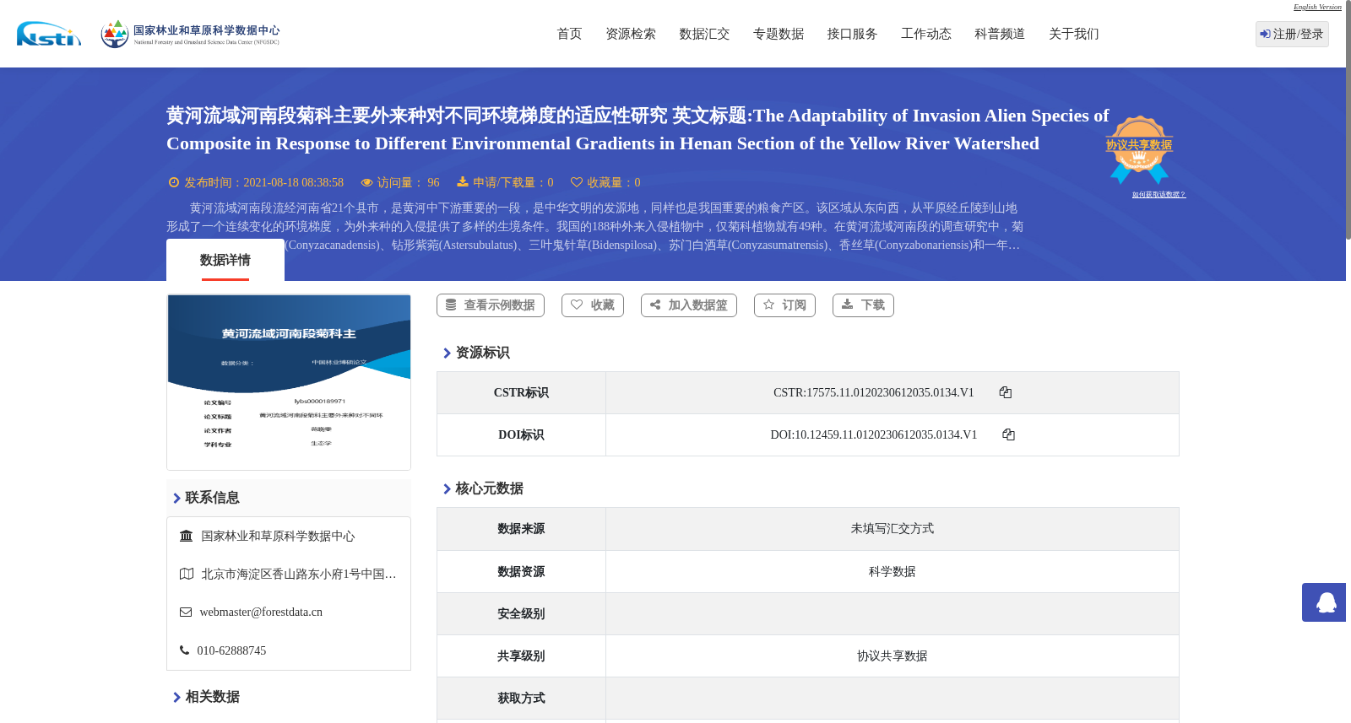Click the institution icon in contact info
The width and height of the screenshot is (1351, 723).
click(x=187, y=536)
